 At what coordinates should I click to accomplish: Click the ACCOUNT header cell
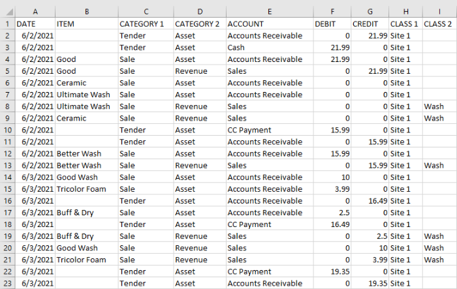[269, 23]
